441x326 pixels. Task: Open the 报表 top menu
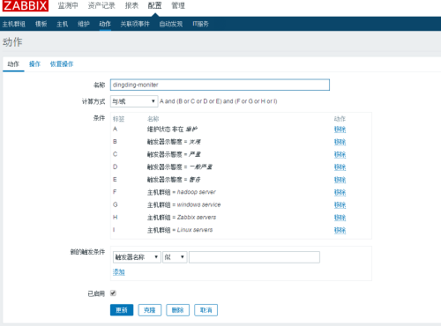pos(131,5)
